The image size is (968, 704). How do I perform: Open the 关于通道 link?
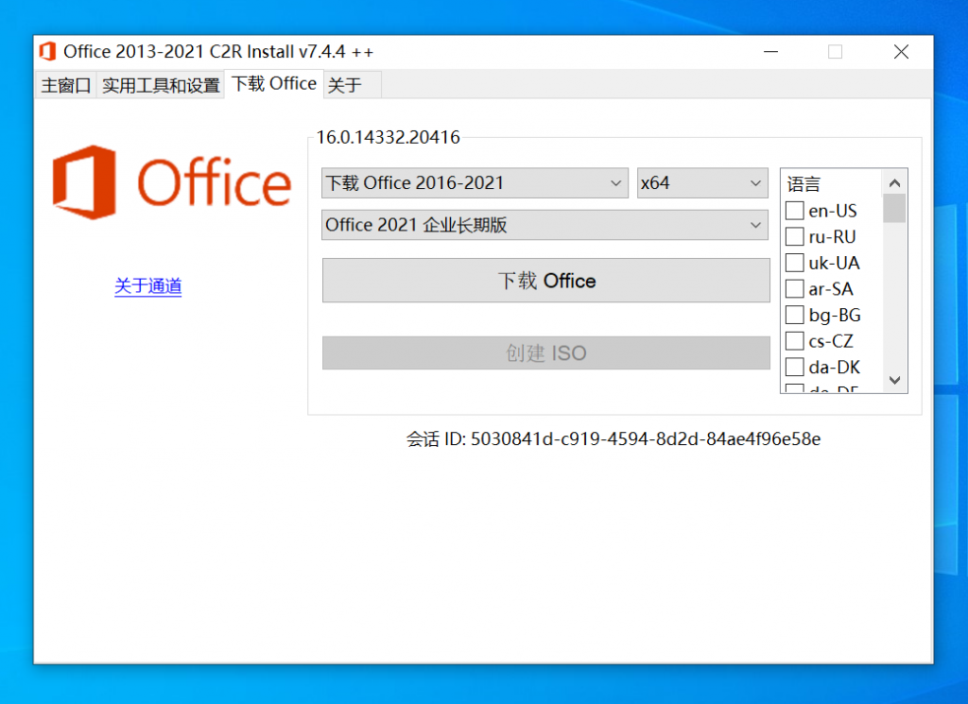click(x=147, y=287)
